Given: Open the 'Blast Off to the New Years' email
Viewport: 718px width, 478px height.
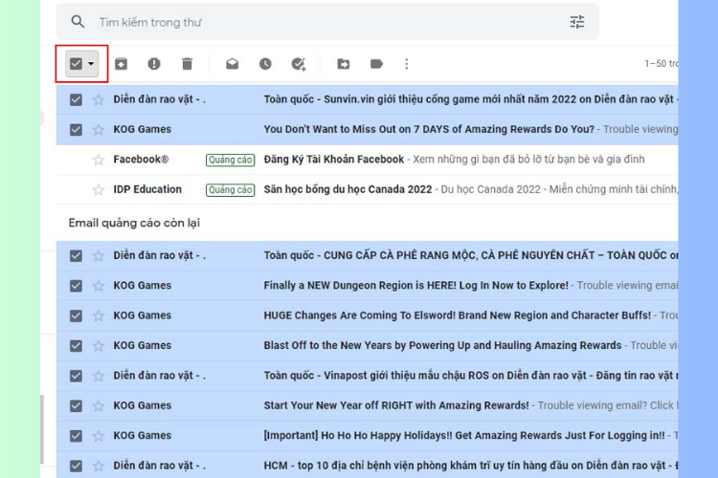Looking at the screenshot, I should tap(442, 345).
